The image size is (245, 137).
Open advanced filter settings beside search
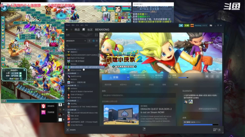[96, 46]
